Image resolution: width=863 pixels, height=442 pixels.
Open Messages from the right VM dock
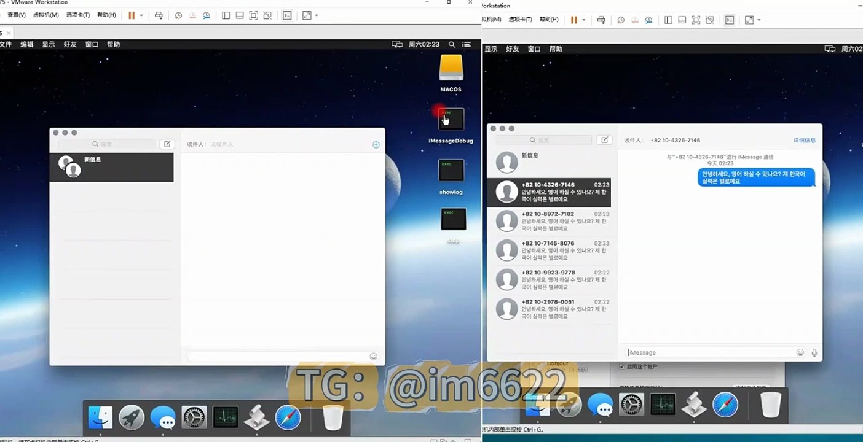coord(600,405)
